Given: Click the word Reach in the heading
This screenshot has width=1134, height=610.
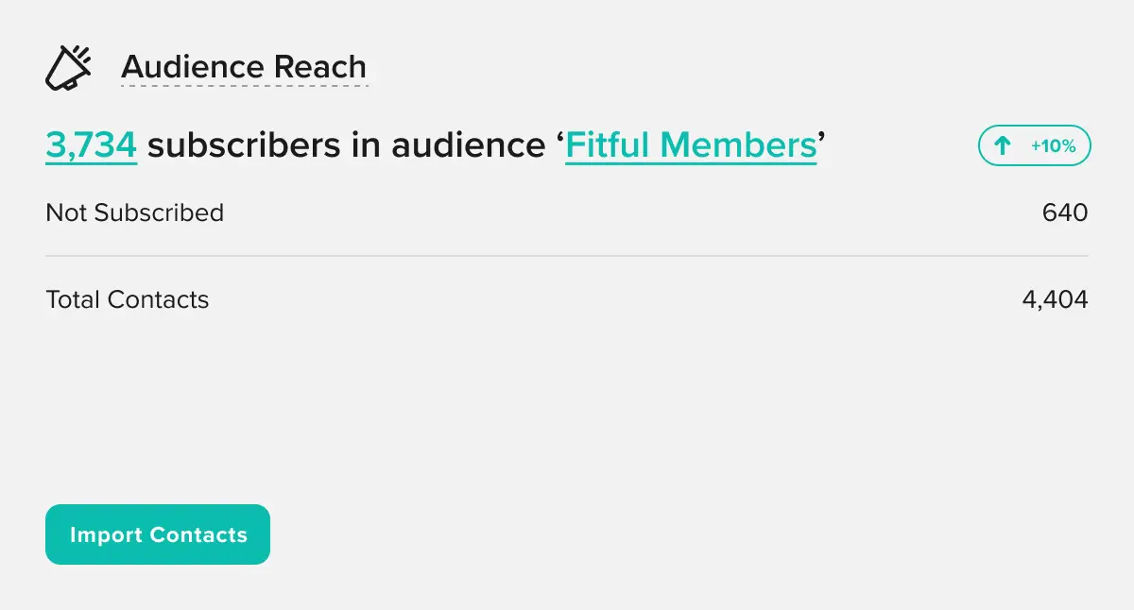Looking at the screenshot, I should coord(319,67).
